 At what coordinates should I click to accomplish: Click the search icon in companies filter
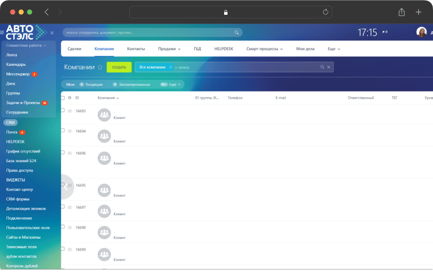(x=322, y=67)
